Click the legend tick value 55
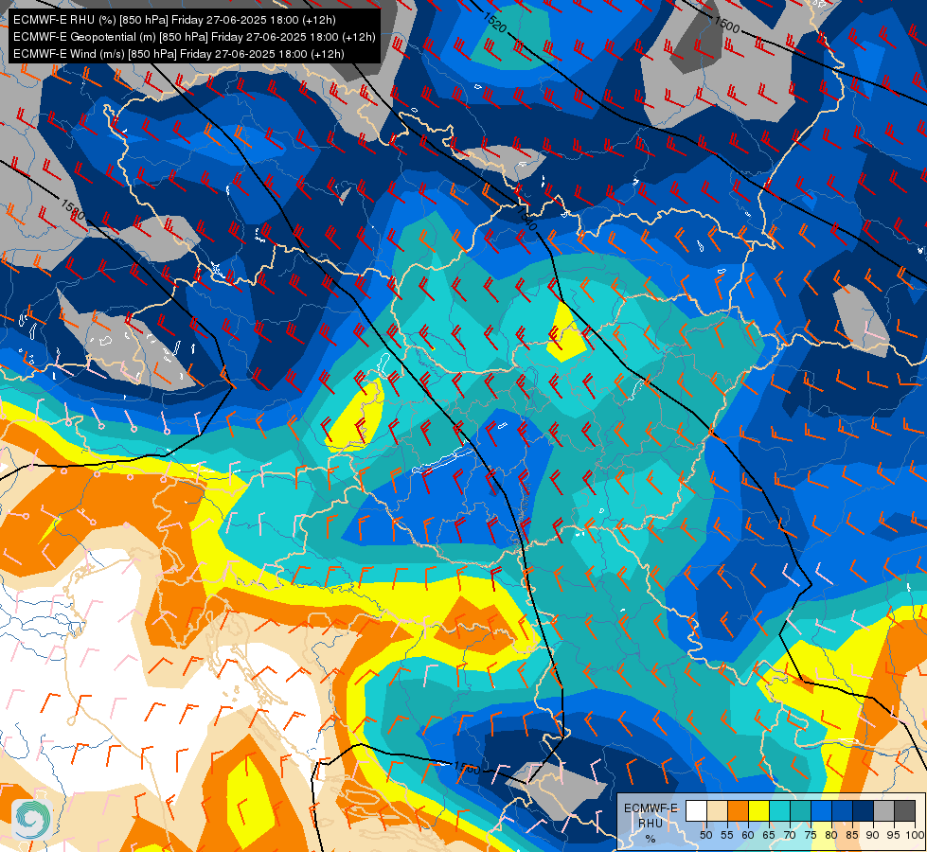 [727, 835]
